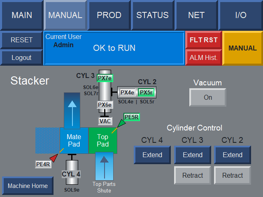
Task: Click the Top Parts Shute arrow
Action: click(104, 166)
